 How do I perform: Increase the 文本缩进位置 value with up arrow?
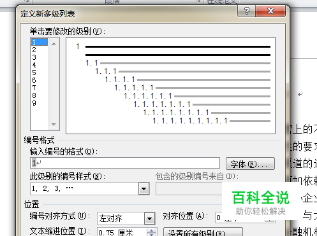click(x=152, y=231)
